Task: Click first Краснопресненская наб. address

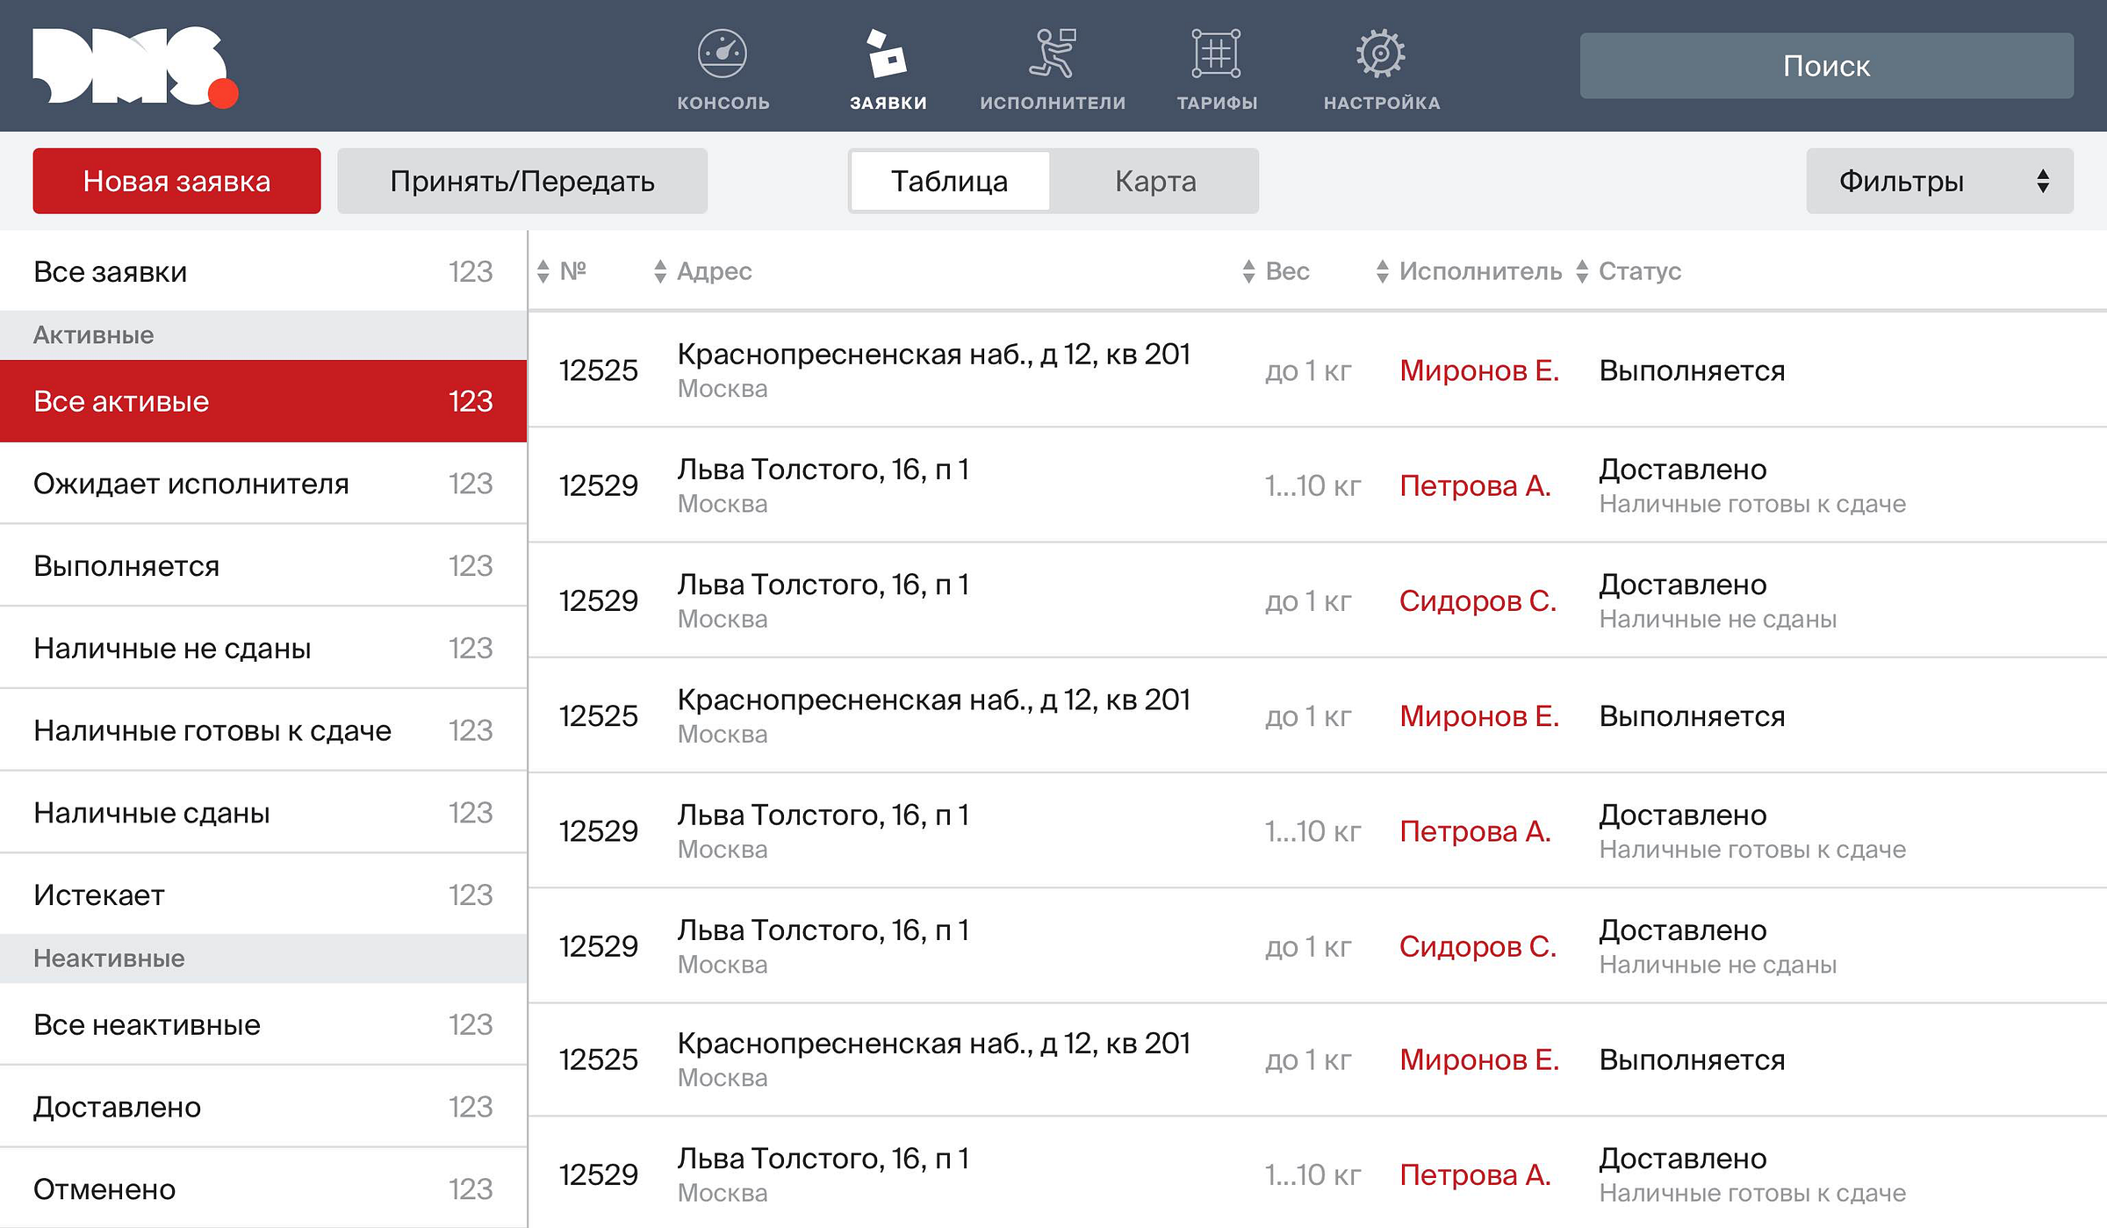Action: pos(934,355)
